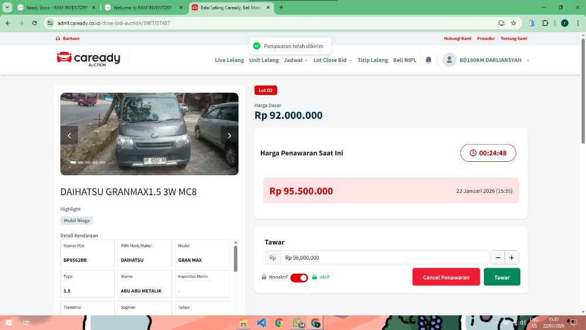This screenshot has width=586, height=330.
Task: Increase the bid with the plus button
Action: [x=512, y=257]
